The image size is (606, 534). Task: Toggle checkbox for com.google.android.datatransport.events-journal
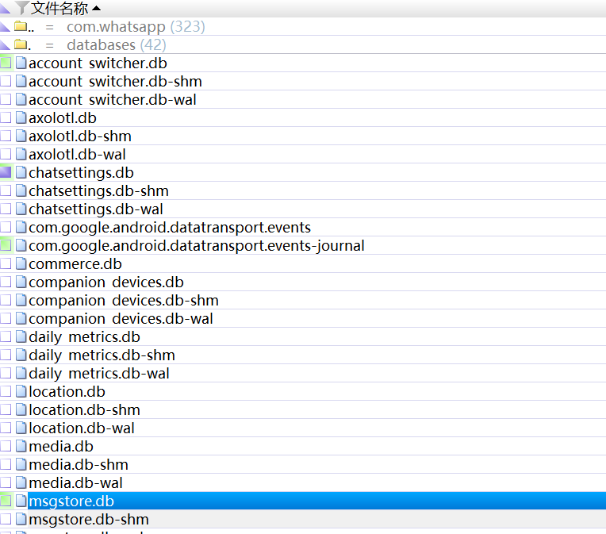point(6,245)
